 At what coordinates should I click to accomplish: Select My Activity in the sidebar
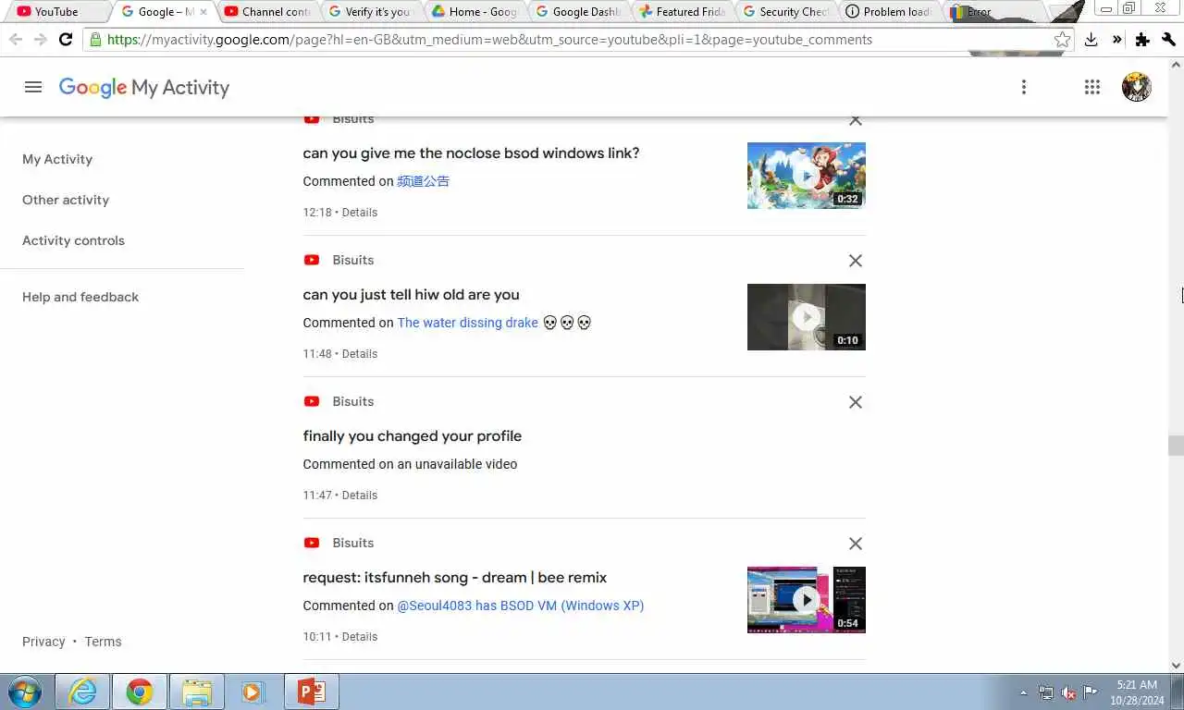click(57, 159)
